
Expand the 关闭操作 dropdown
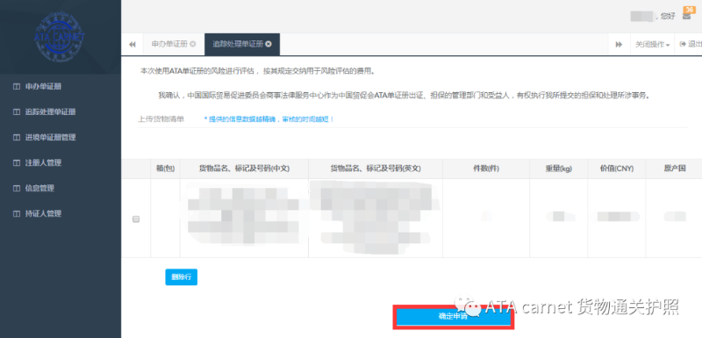coord(652,44)
